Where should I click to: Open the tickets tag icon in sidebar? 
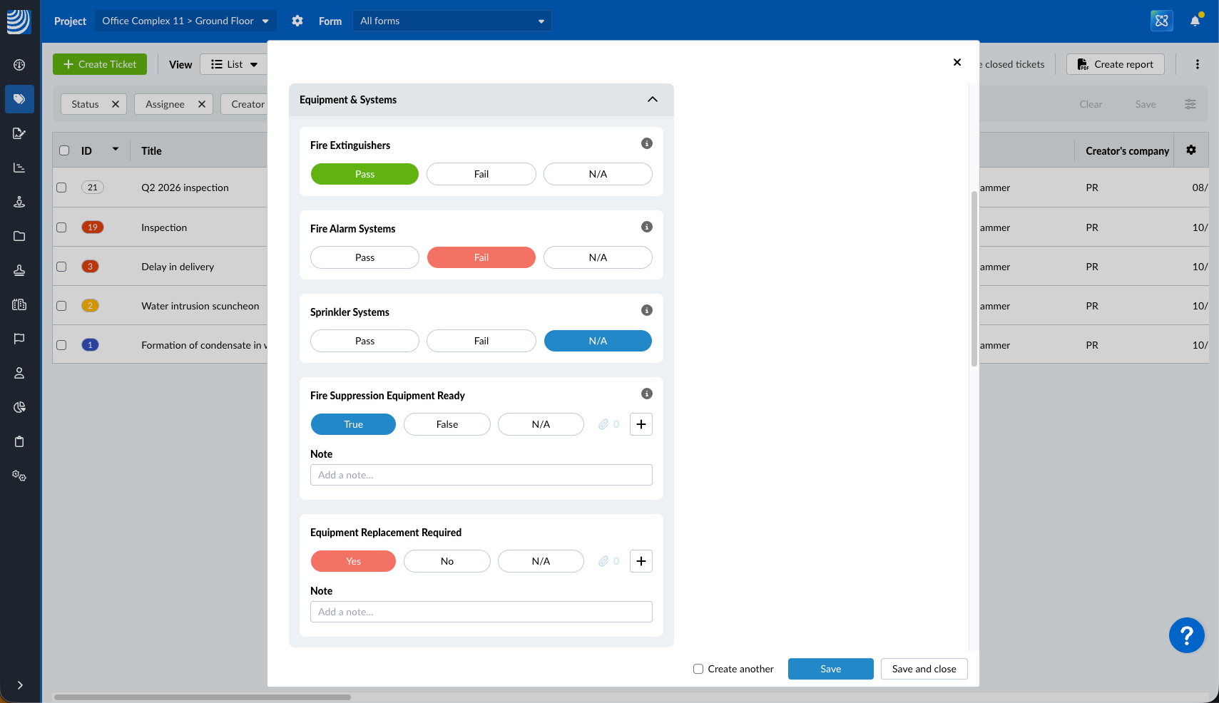pos(19,99)
